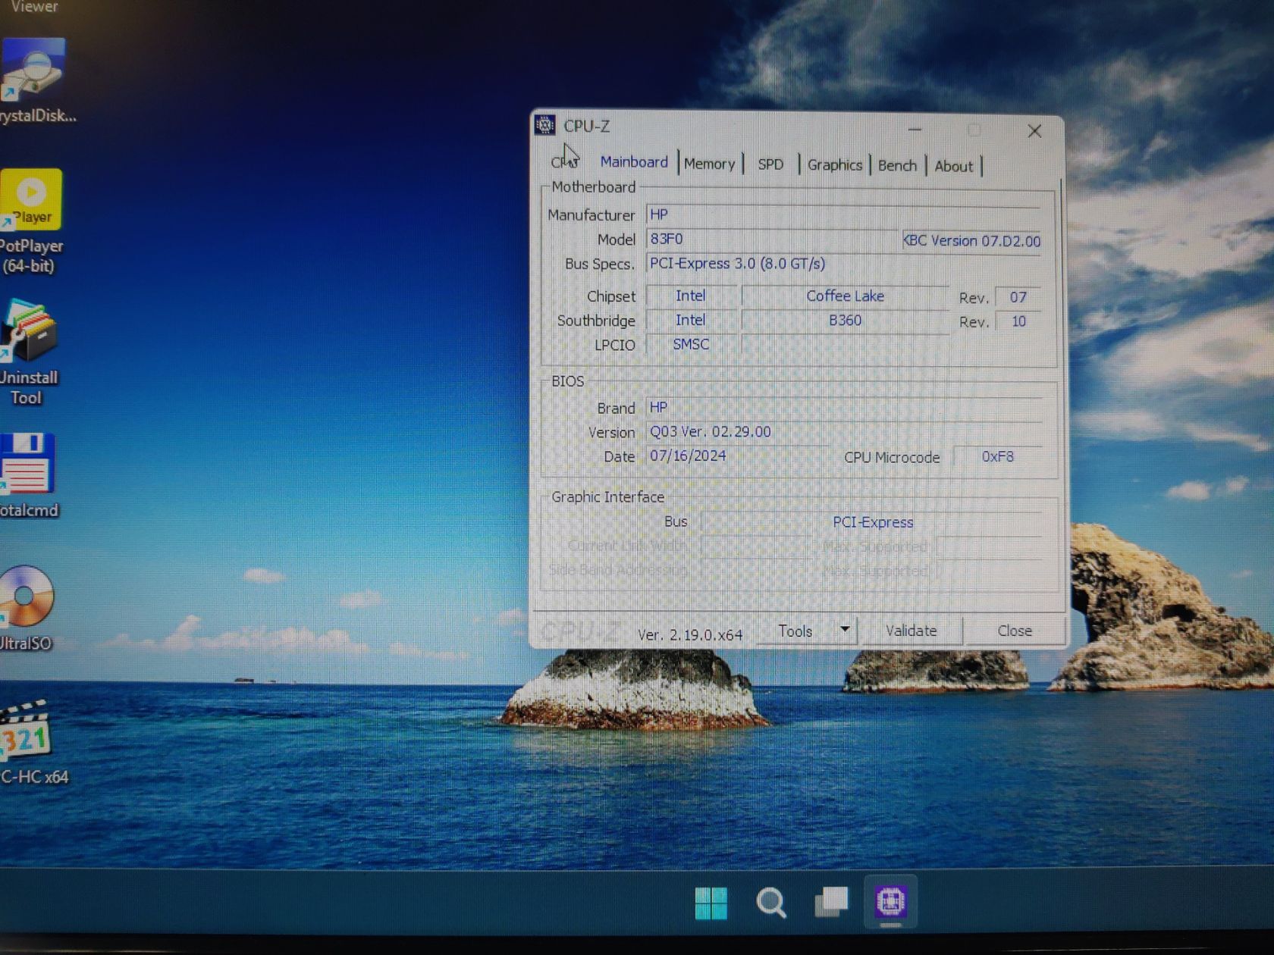Image resolution: width=1274 pixels, height=955 pixels.
Task: Click the B360 southbridge value
Action: (x=845, y=320)
